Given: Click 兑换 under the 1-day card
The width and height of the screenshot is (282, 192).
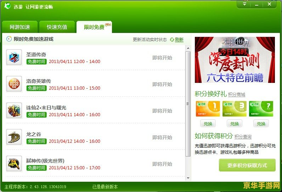Looking at the screenshot, I should pos(208,124).
